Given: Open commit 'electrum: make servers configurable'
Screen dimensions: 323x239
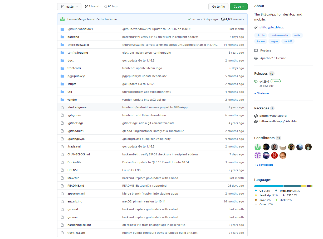Looking at the screenshot, I should (x=146, y=53).
